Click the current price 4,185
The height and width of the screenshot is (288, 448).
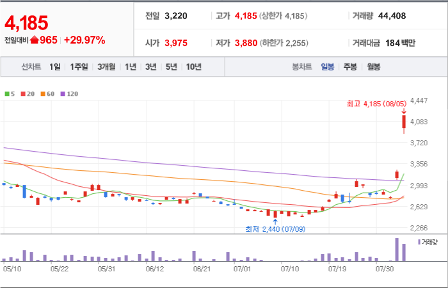[x=26, y=23]
